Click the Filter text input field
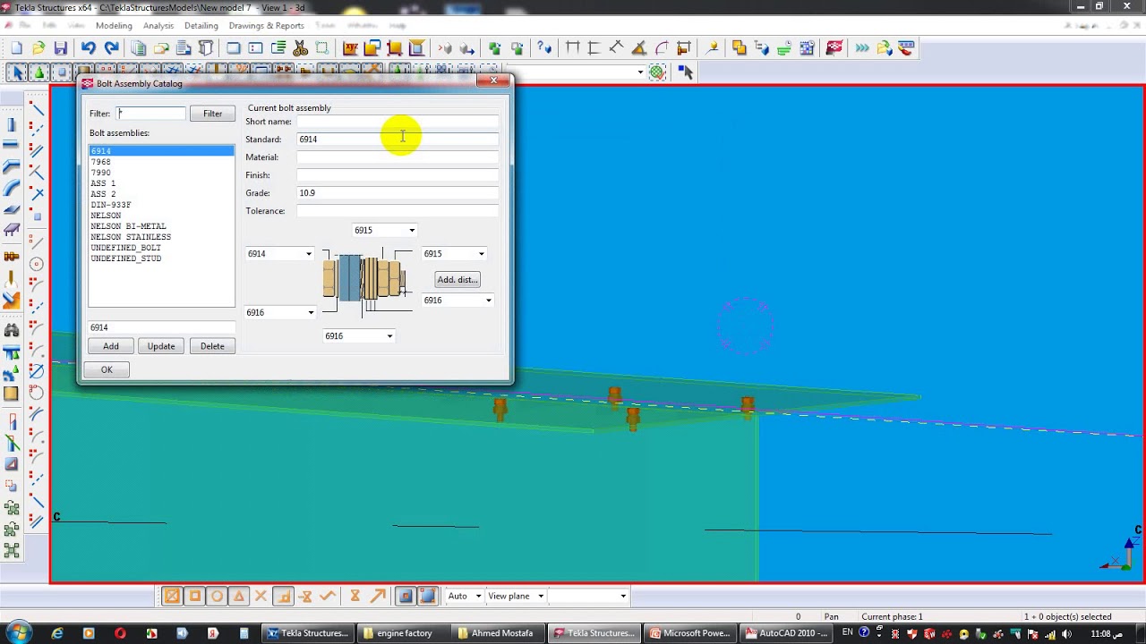 [x=150, y=114]
